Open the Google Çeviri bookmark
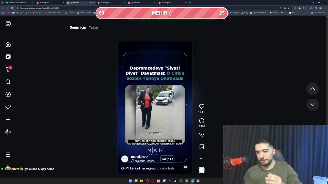 17,13
